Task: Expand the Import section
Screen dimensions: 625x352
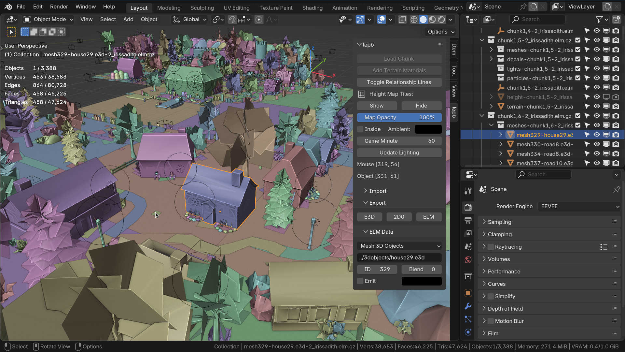Action: pyautogui.click(x=378, y=191)
